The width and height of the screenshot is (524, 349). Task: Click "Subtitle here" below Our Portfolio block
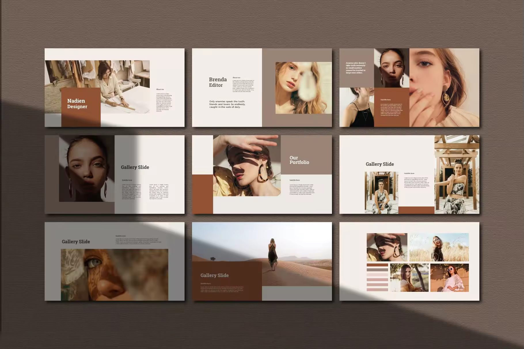tap(295, 180)
